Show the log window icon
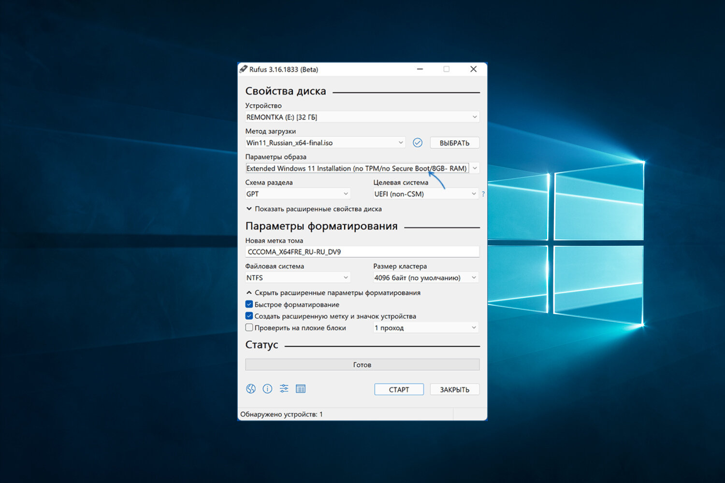The image size is (725, 483). tap(301, 389)
